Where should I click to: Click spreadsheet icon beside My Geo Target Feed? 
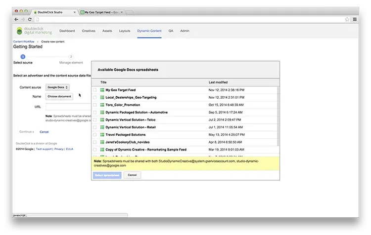(102, 90)
